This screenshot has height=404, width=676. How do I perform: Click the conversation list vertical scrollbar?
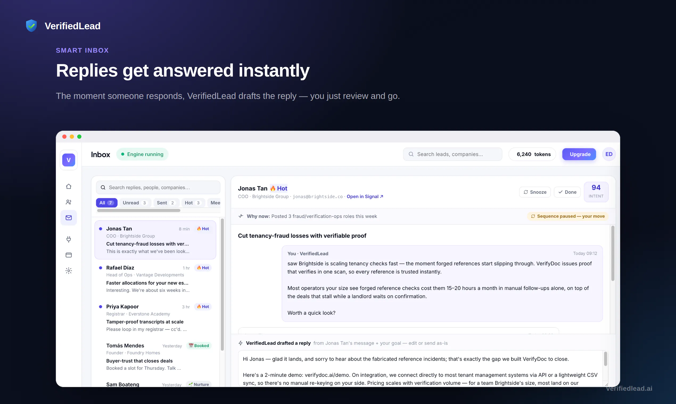pos(222,284)
